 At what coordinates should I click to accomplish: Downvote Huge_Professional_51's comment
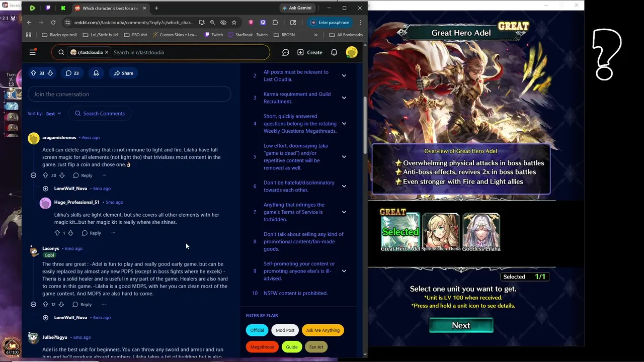click(x=70, y=233)
